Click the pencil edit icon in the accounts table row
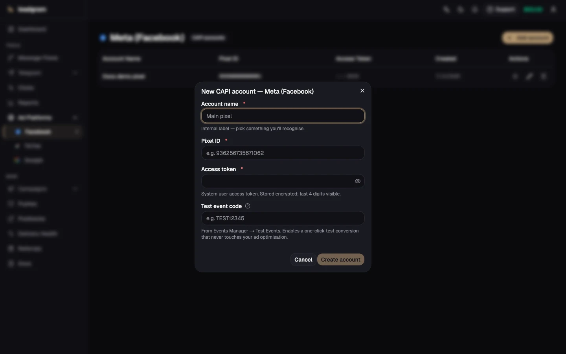Image resolution: width=566 pixels, height=354 pixels. pos(529,76)
